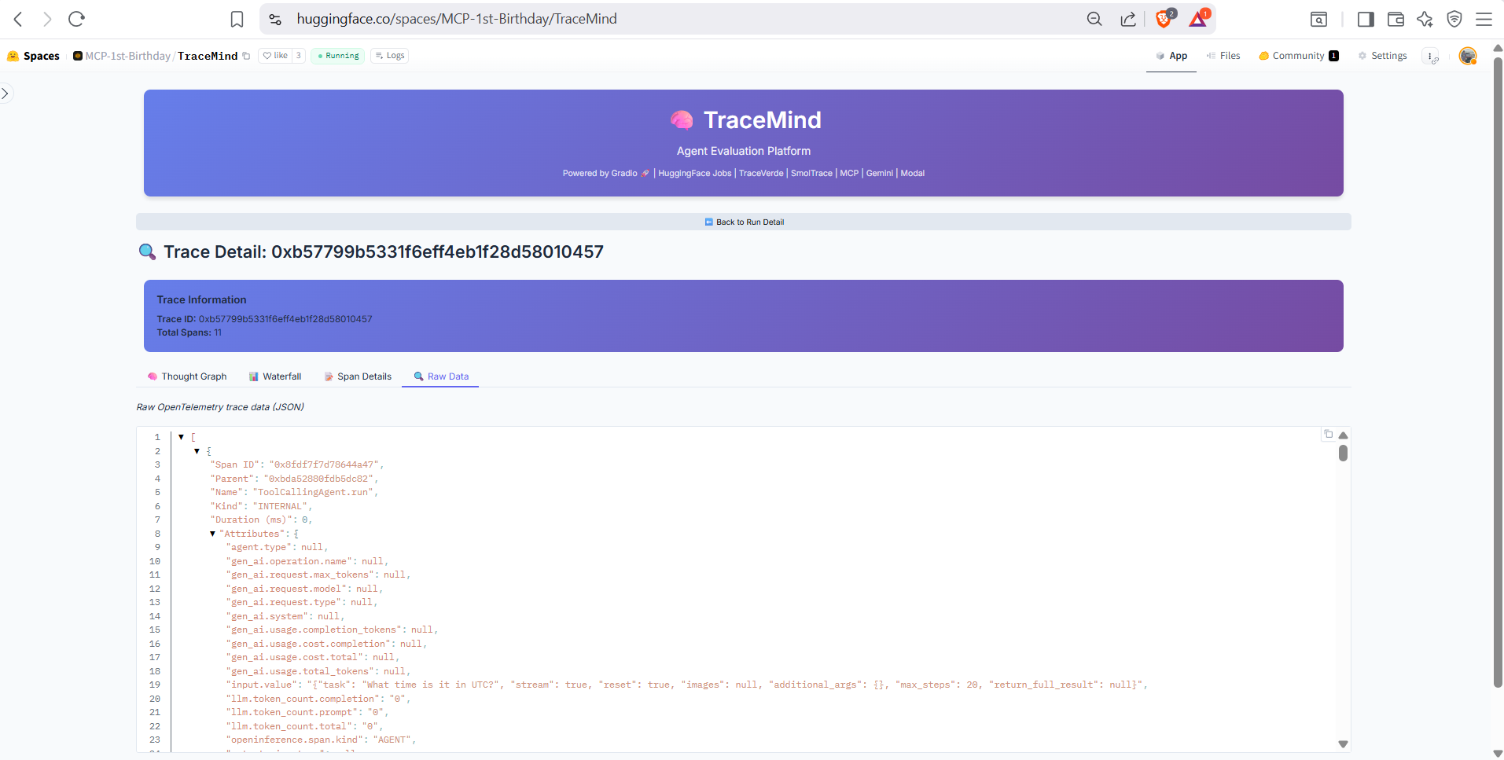Click the "openinference.span.kind" AGENT line
The width and height of the screenshot is (1504, 760).
(322, 740)
